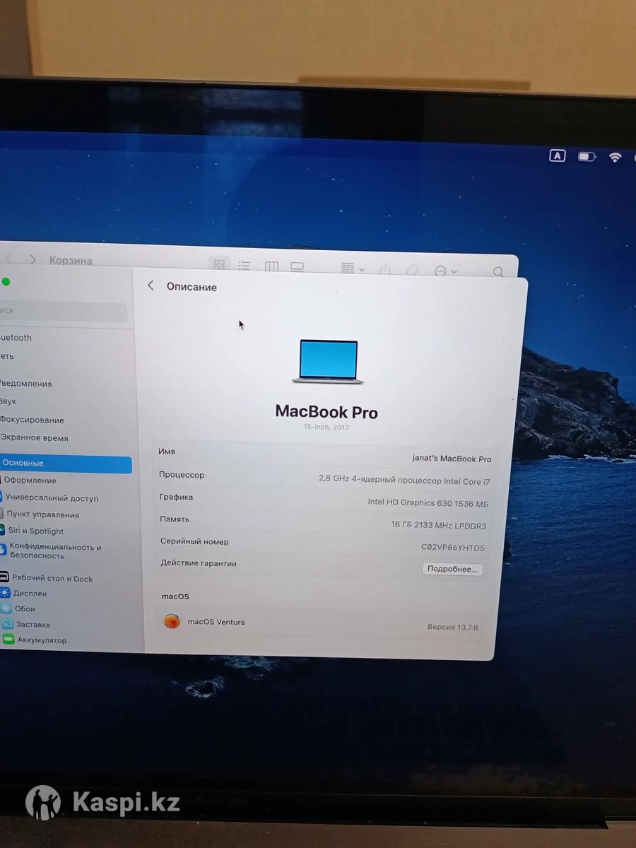Screen dimensions: 636x848
Task: Select Рабочий стол и Dock
Action: tap(52, 578)
